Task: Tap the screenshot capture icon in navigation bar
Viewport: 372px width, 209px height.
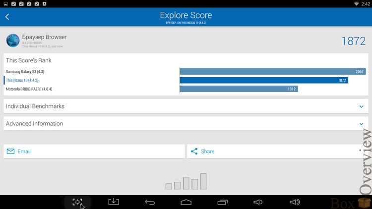Action: [x=77, y=202]
